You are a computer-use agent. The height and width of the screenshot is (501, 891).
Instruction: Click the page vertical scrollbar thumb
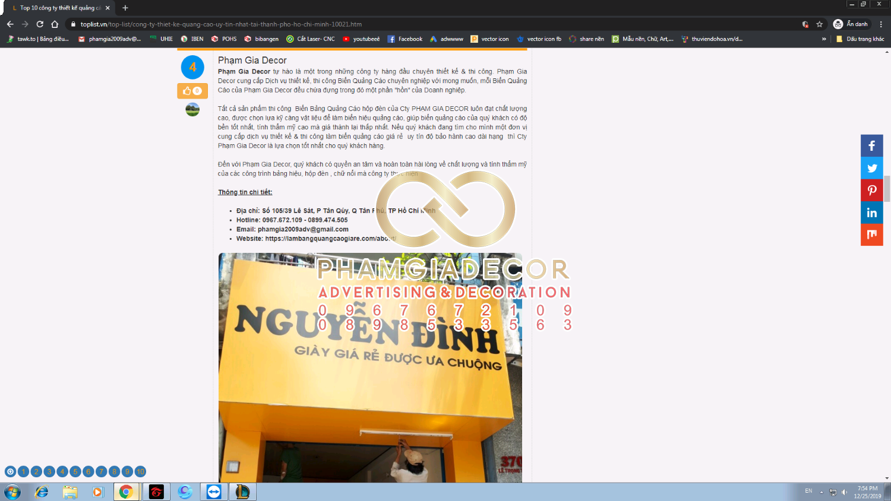(887, 189)
